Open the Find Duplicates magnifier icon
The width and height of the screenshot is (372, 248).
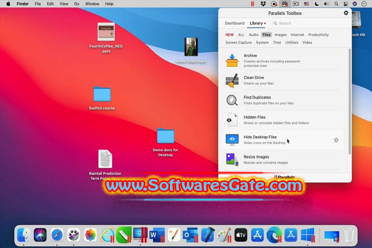pos(232,100)
